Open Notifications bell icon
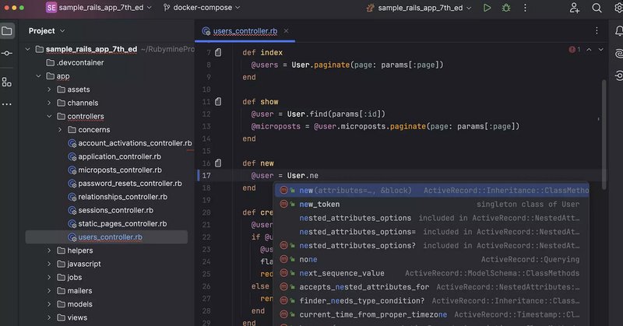Screen dimensions: 623x326 (618, 31)
